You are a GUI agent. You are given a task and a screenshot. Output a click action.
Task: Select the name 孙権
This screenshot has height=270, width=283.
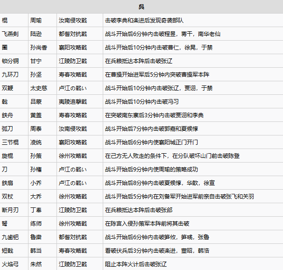click(36, 169)
